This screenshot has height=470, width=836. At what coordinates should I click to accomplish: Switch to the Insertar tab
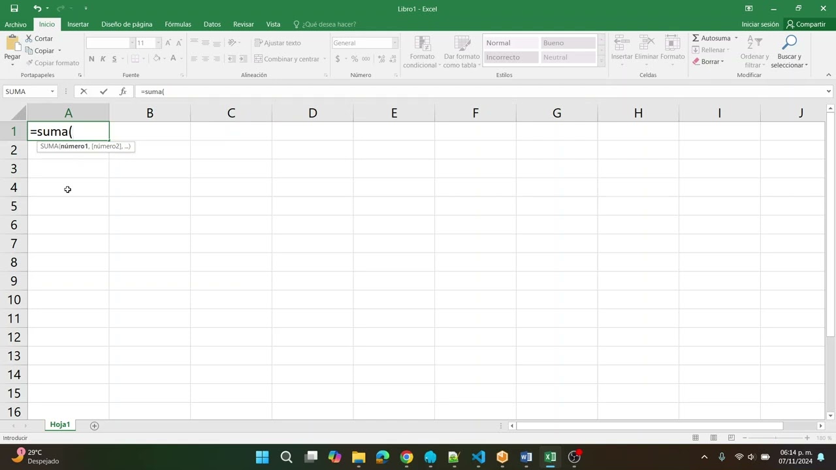78,24
